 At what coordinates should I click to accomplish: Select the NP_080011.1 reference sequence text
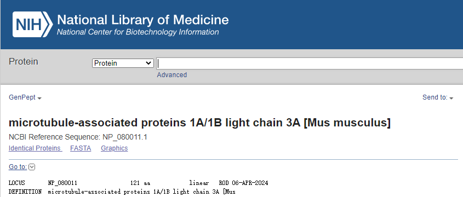coord(124,137)
